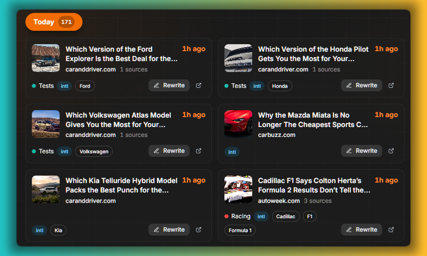Click Rewrite on the Mazda Miata card

[x=361, y=151]
